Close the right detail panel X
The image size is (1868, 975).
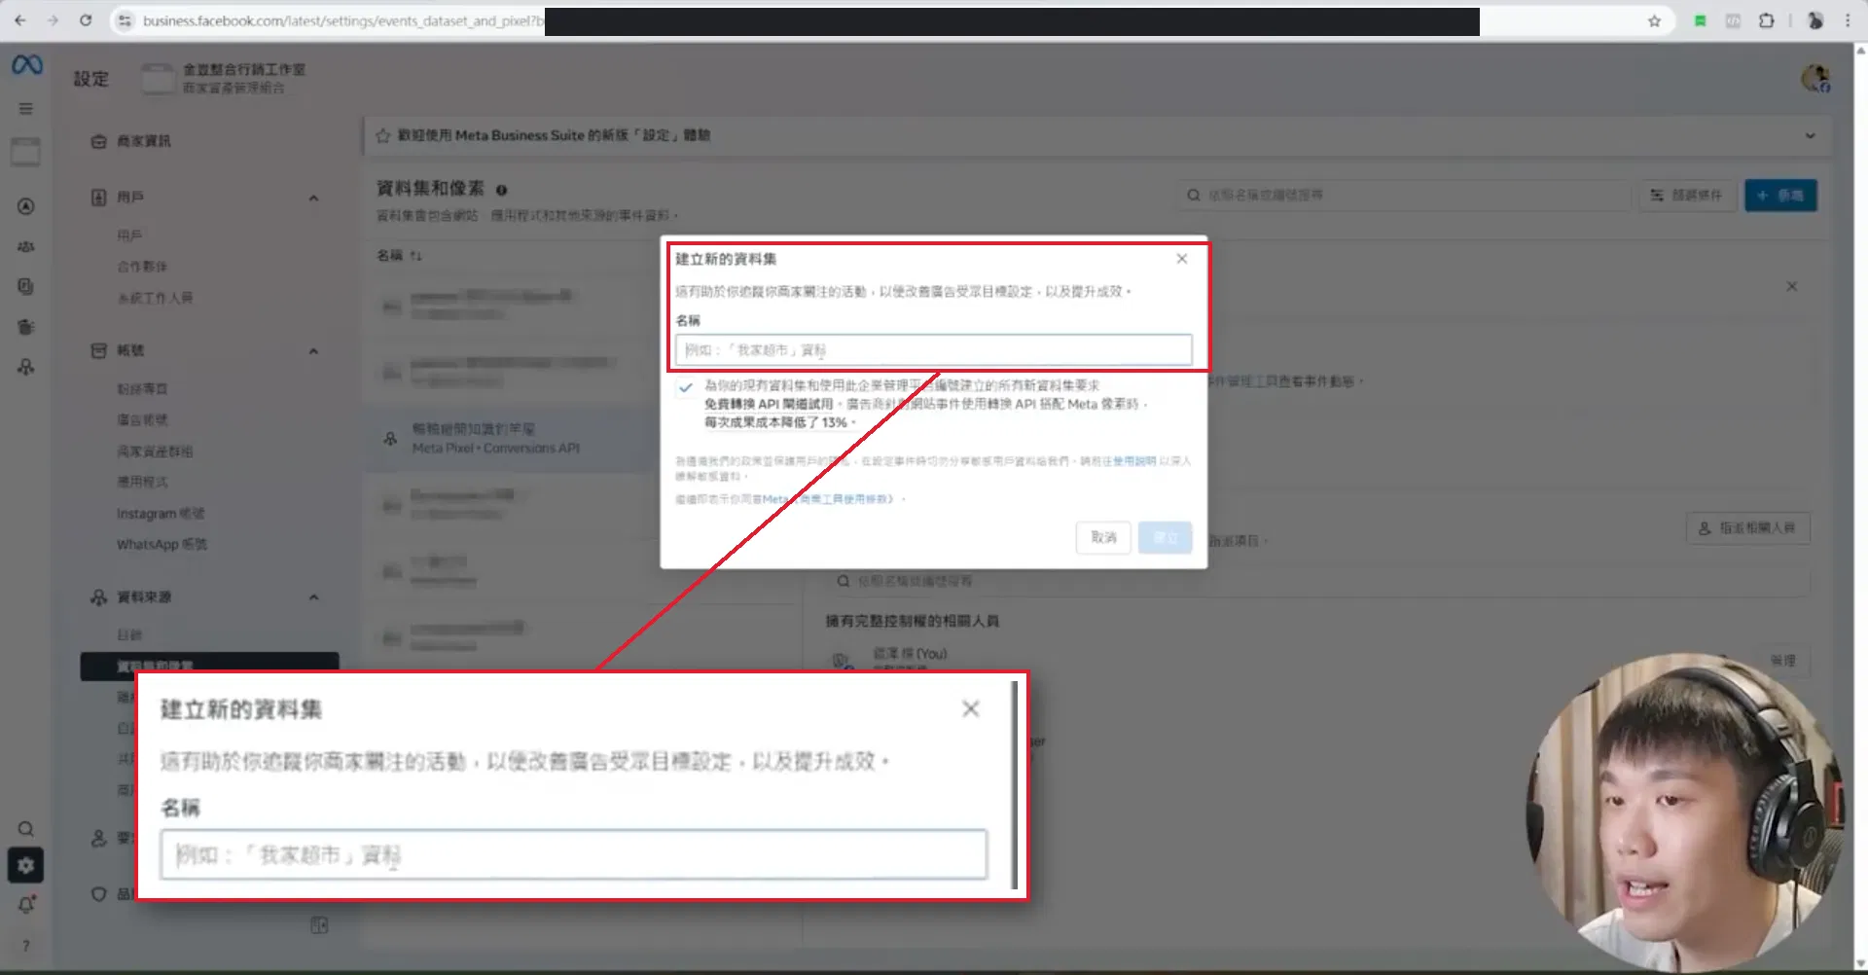[1791, 287]
